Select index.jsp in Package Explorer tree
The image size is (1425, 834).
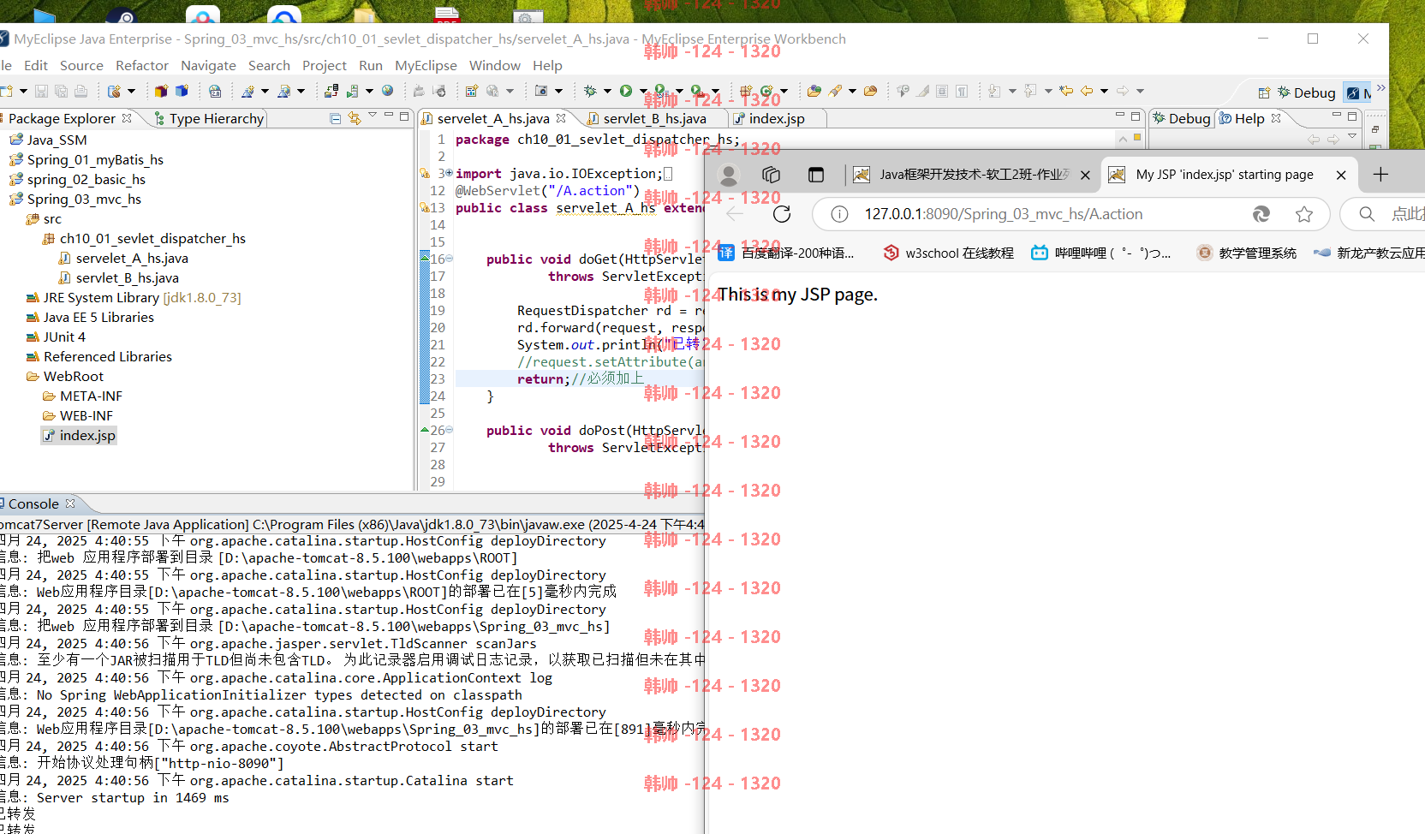click(x=78, y=435)
